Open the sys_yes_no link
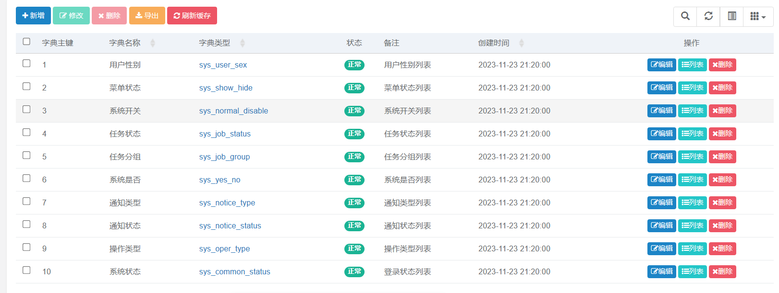 219,180
